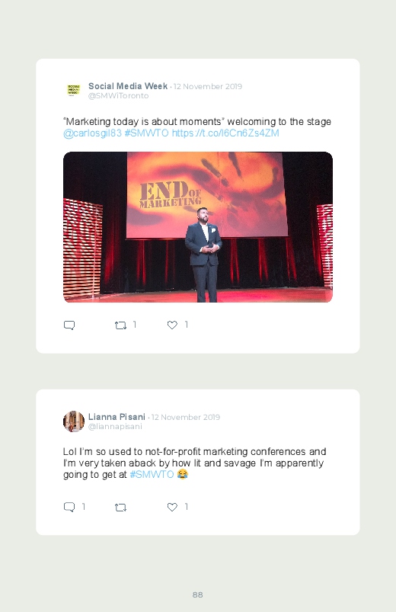This screenshot has height=612, width=396.
Task: Retweet the Social Media Week tweet
Action: (120, 325)
